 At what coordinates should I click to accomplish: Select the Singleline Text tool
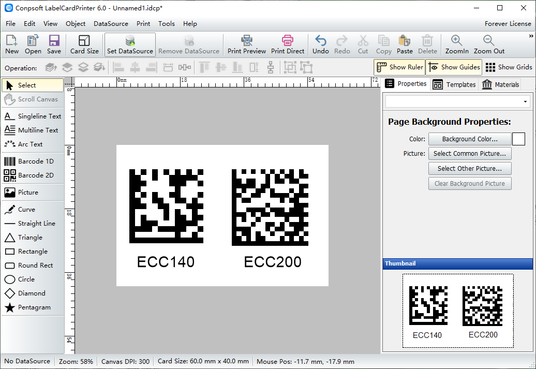(33, 116)
